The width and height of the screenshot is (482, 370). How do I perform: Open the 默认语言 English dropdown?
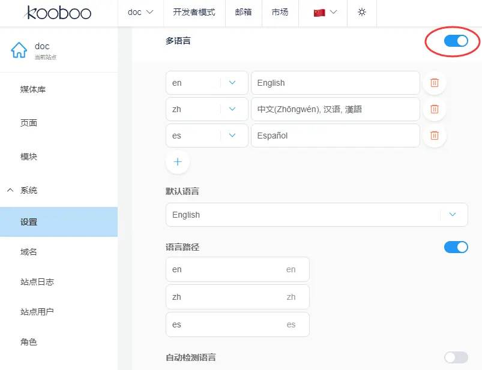tap(316, 215)
